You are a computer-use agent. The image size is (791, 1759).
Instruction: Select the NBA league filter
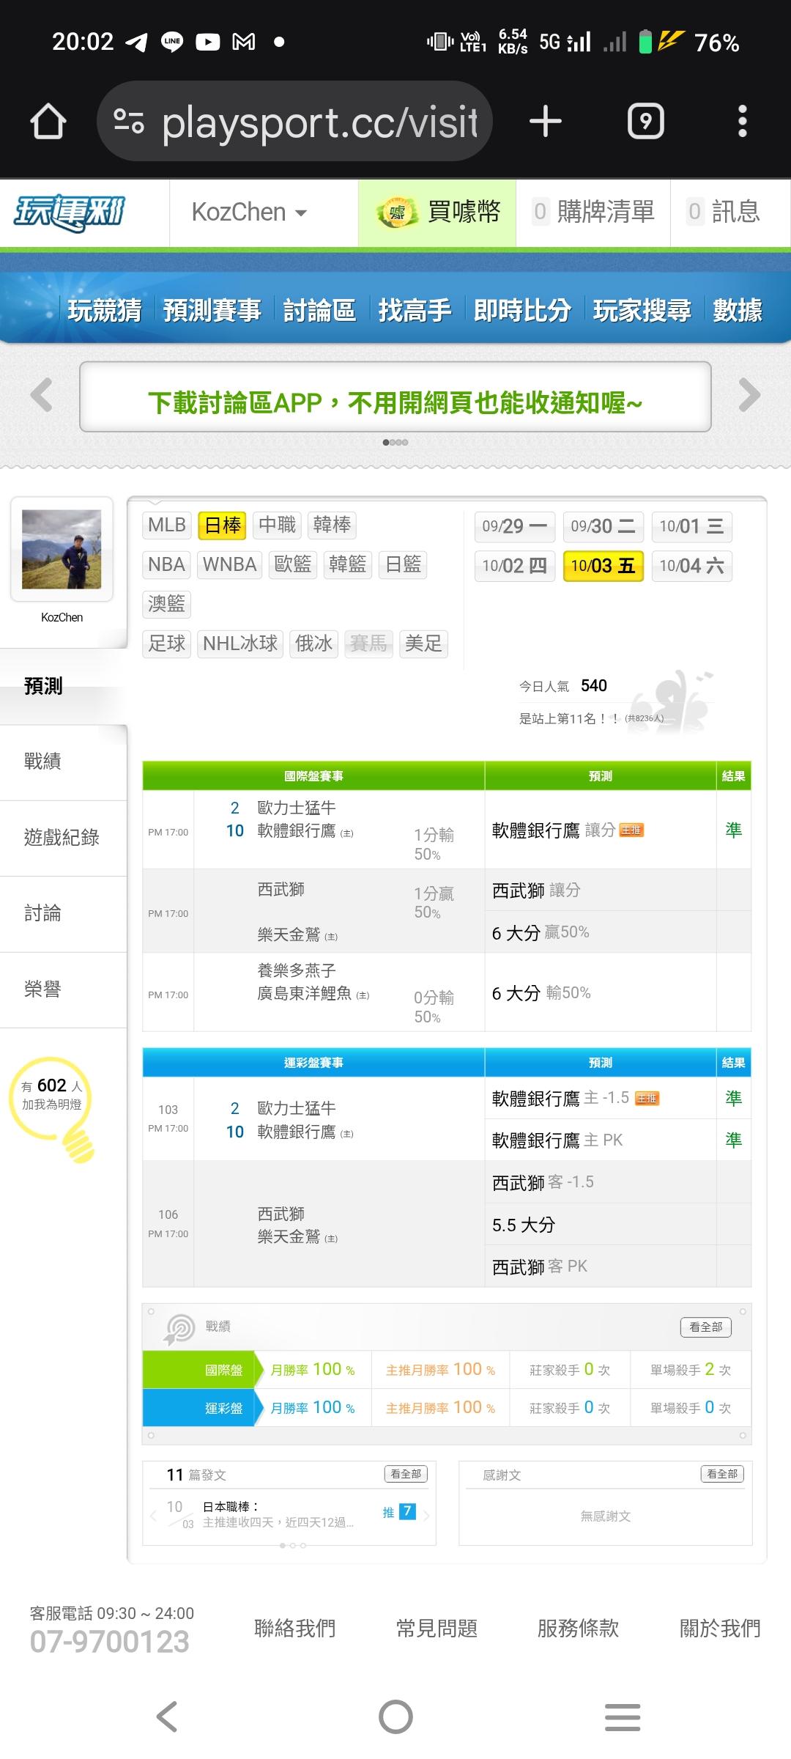pos(166,564)
